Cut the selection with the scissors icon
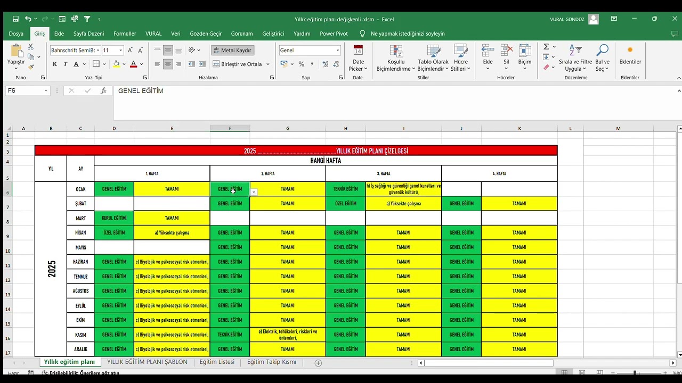This screenshot has width=682, height=383. 30,47
